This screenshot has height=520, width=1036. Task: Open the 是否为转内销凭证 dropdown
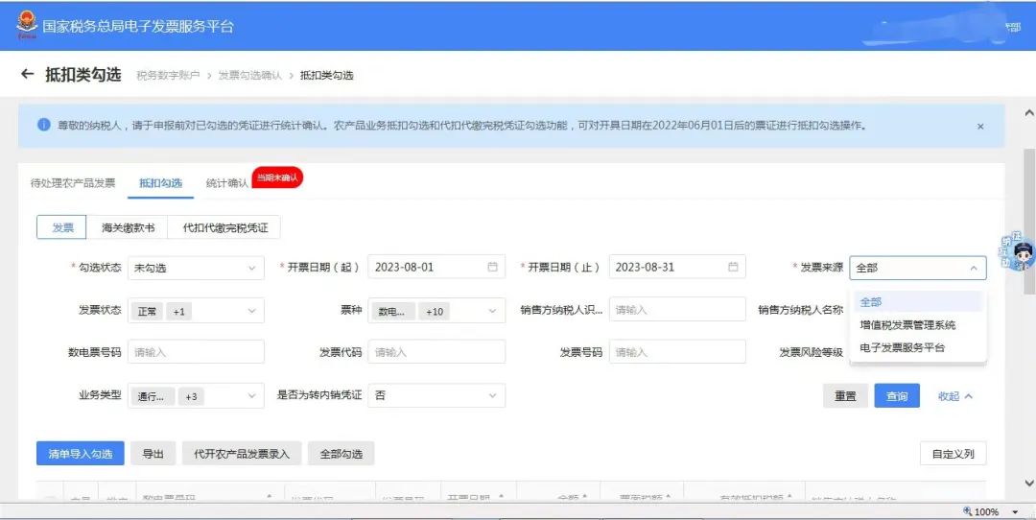436,395
